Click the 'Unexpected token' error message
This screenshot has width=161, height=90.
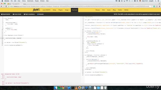pyautogui.click(x=10, y=74)
